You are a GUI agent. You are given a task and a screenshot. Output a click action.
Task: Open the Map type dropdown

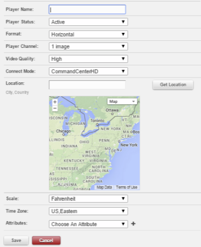point(122,101)
